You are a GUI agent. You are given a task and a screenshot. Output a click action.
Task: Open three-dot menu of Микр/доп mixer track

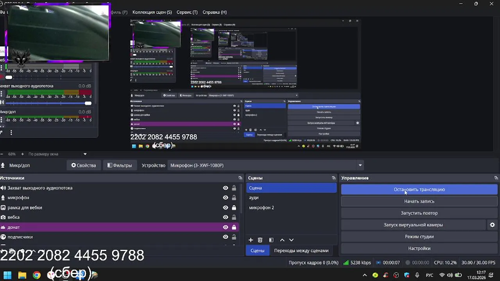pos(2,120)
